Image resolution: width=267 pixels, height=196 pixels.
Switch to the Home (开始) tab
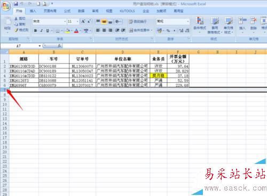[19, 11]
